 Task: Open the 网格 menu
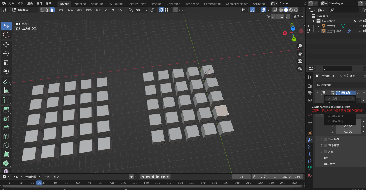89,10
